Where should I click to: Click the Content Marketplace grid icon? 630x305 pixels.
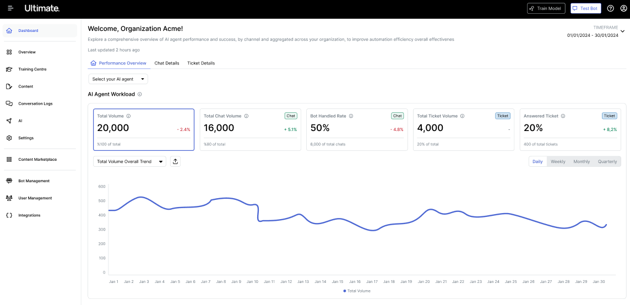pos(9,160)
